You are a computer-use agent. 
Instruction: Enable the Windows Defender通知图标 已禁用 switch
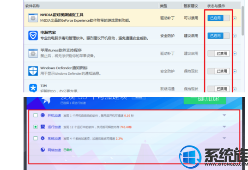pos(218,71)
